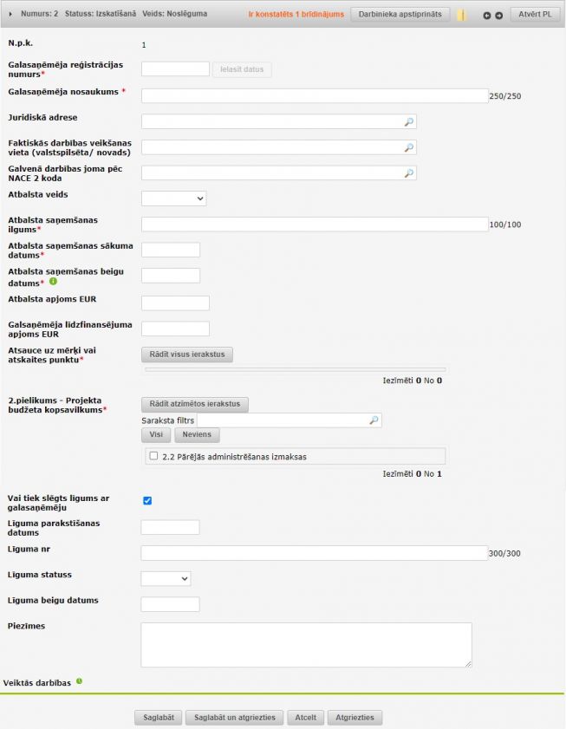The height and width of the screenshot is (729, 566).
Task: Go to previous record arrow icon
Action: point(487,16)
